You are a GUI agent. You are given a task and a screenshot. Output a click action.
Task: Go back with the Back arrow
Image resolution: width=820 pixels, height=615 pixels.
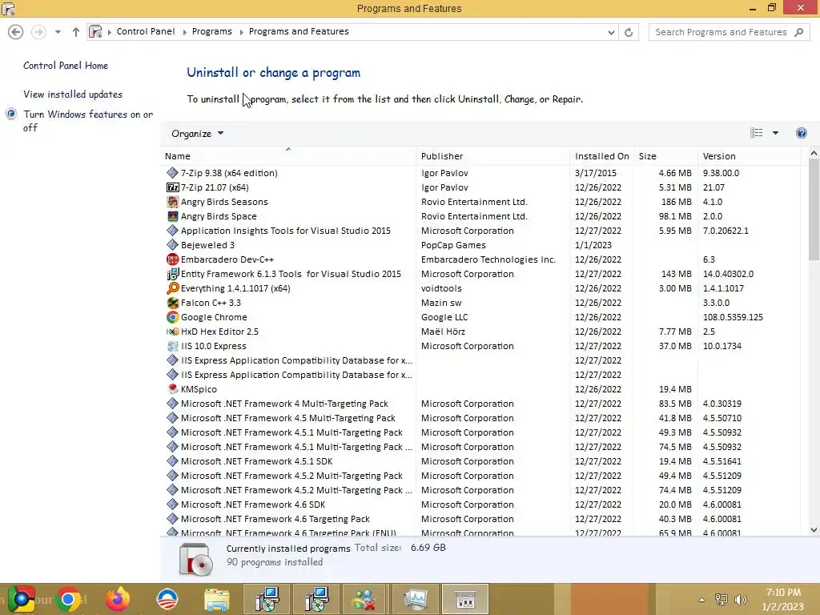coord(16,32)
